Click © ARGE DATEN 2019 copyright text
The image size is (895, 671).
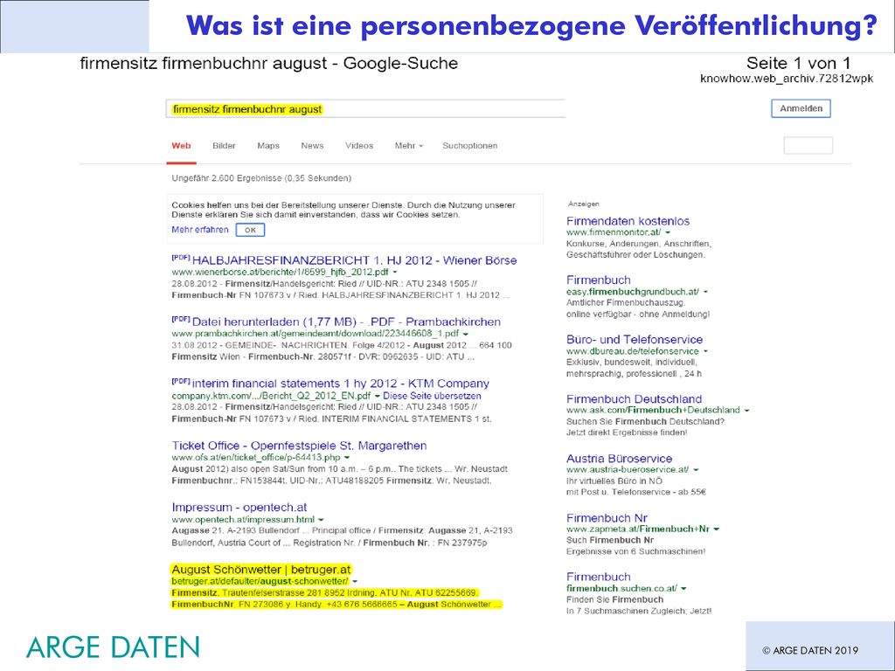(x=810, y=650)
